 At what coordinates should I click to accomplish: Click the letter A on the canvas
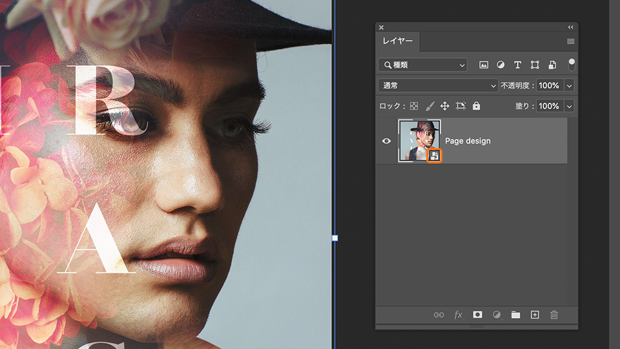coord(97,238)
